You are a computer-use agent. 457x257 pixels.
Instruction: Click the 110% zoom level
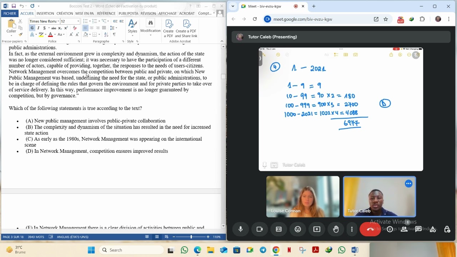point(217,237)
